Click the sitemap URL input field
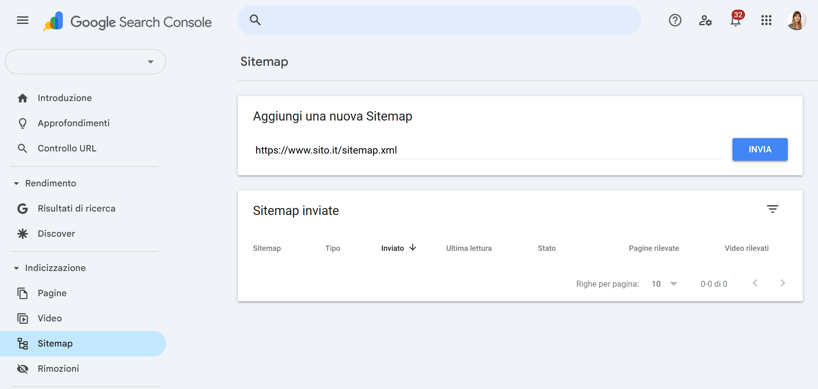Image resolution: width=818 pixels, height=389 pixels. click(x=476, y=150)
